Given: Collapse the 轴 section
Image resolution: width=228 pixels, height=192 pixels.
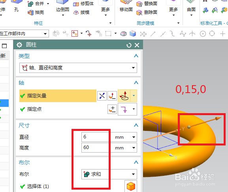Looking at the screenshot, I should pos(136,82).
